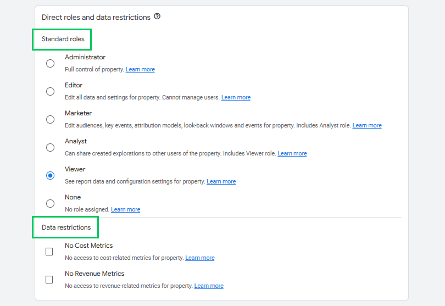
Task: Visit Learn more link for Viewer role
Action: [x=221, y=181]
